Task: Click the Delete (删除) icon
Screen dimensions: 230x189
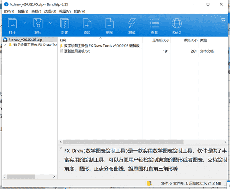Action: [109, 23]
